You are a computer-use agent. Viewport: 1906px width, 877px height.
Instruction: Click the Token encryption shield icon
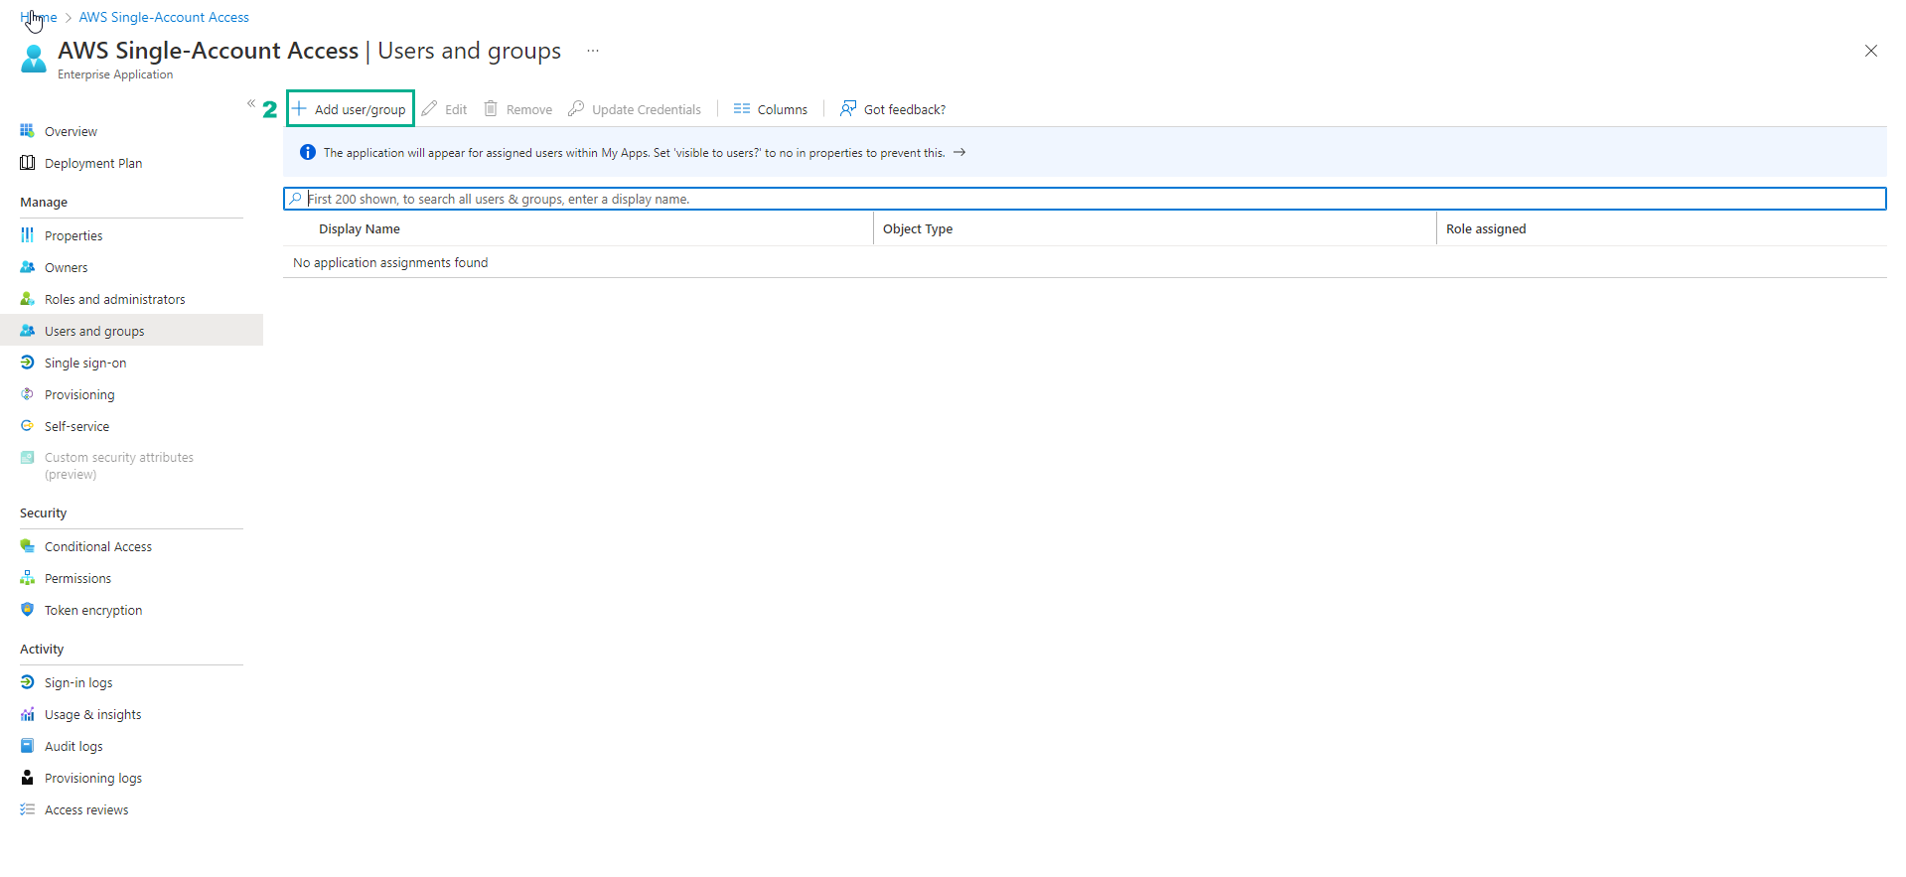pyautogui.click(x=27, y=610)
